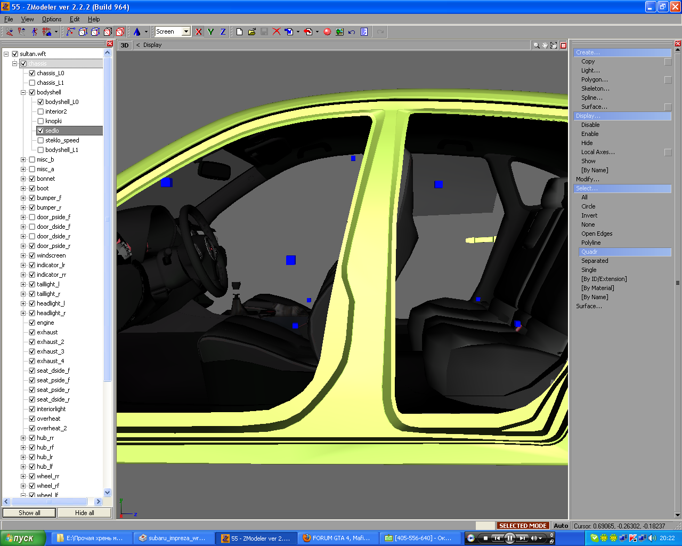
Task: Open the Options menu
Action: pyautogui.click(x=52, y=19)
